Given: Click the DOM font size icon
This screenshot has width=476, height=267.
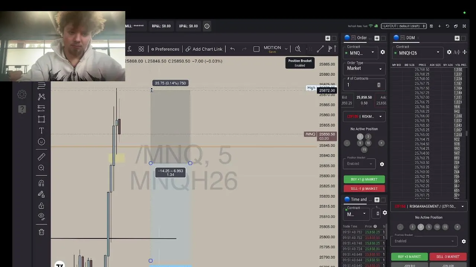Looking at the screenshot, I should pyautogui.click(x=457, y=53).
